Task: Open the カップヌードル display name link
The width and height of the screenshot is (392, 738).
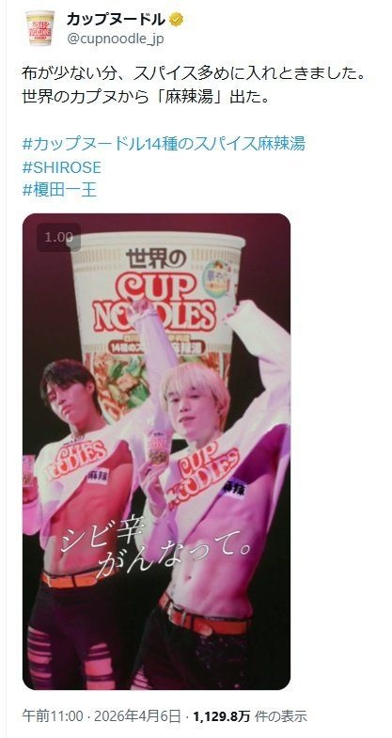Action: coord(117,20)
